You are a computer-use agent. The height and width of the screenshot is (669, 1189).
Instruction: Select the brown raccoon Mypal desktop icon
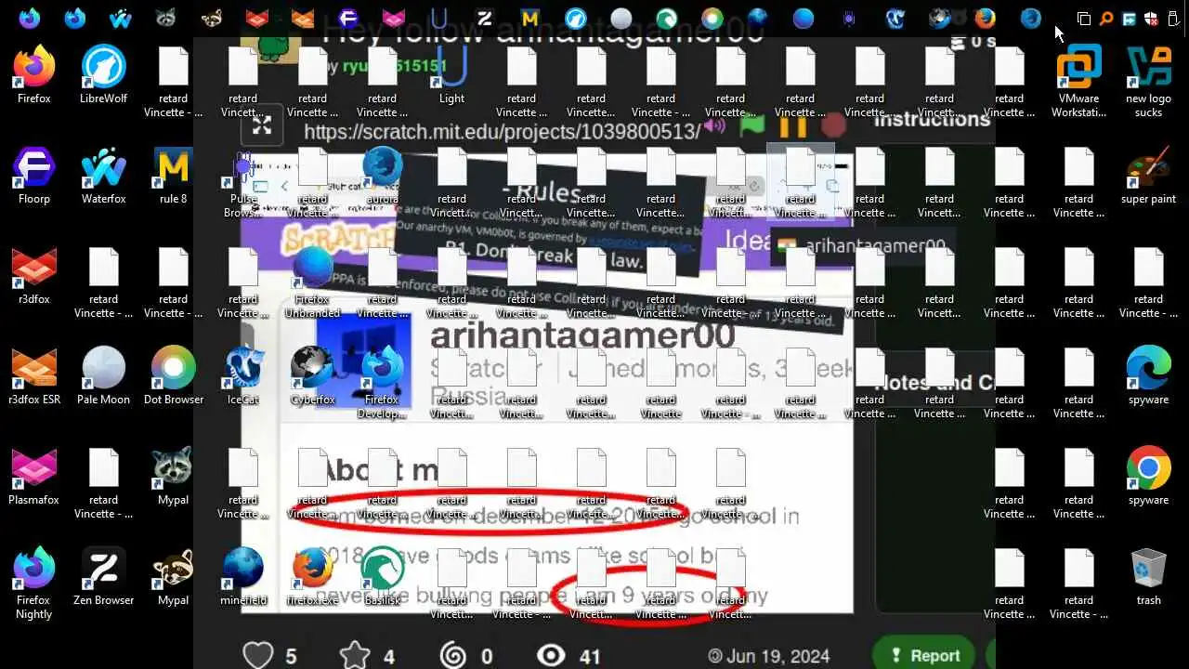pos(173,576)
